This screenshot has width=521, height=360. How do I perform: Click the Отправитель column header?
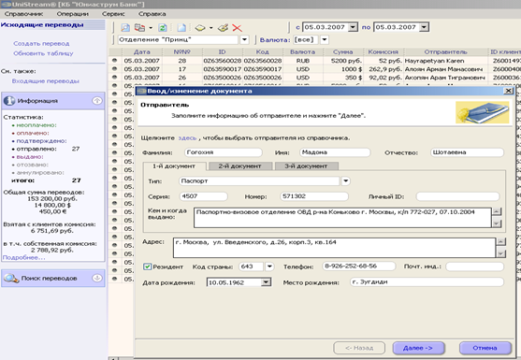(x=445, y=51)
